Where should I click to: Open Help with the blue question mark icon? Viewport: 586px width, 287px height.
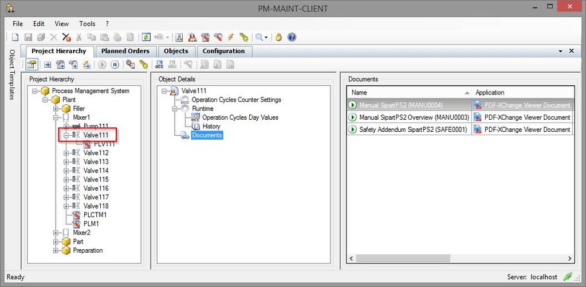pyautogui.click(x=292, y=37)
